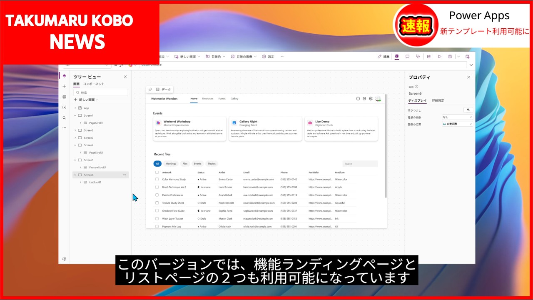
Task: Switch to the 画面 tab in tree view
Action: (x=76, y=84)
